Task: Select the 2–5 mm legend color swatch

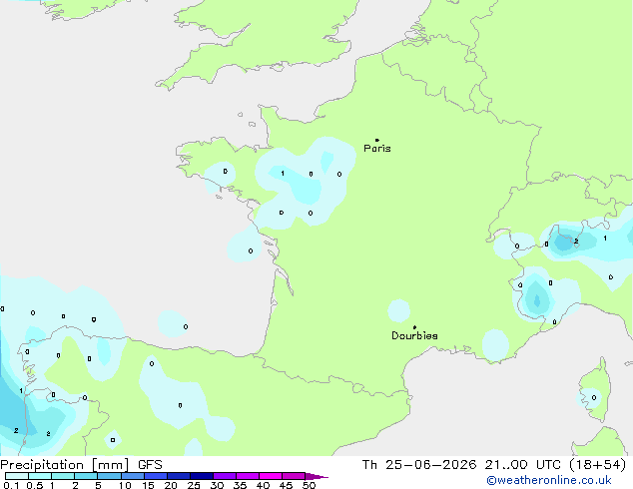Action: pyautogui.click(x=86, y=476)
